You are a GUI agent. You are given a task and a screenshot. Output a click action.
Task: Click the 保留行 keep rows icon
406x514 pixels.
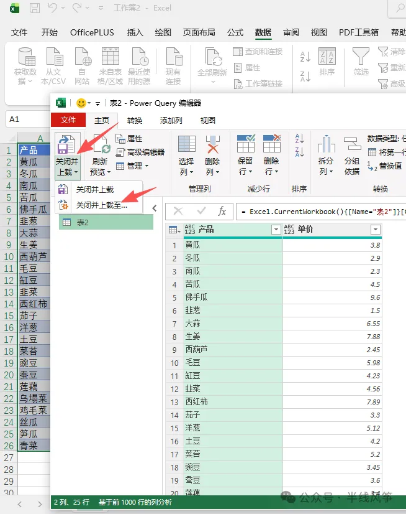[246, 143]
